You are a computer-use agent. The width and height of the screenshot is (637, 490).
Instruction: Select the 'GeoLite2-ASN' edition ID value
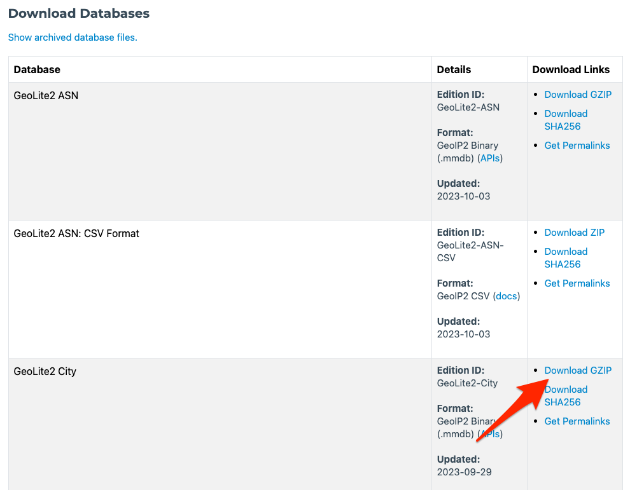pyautogui.click(x=468, y=107)
